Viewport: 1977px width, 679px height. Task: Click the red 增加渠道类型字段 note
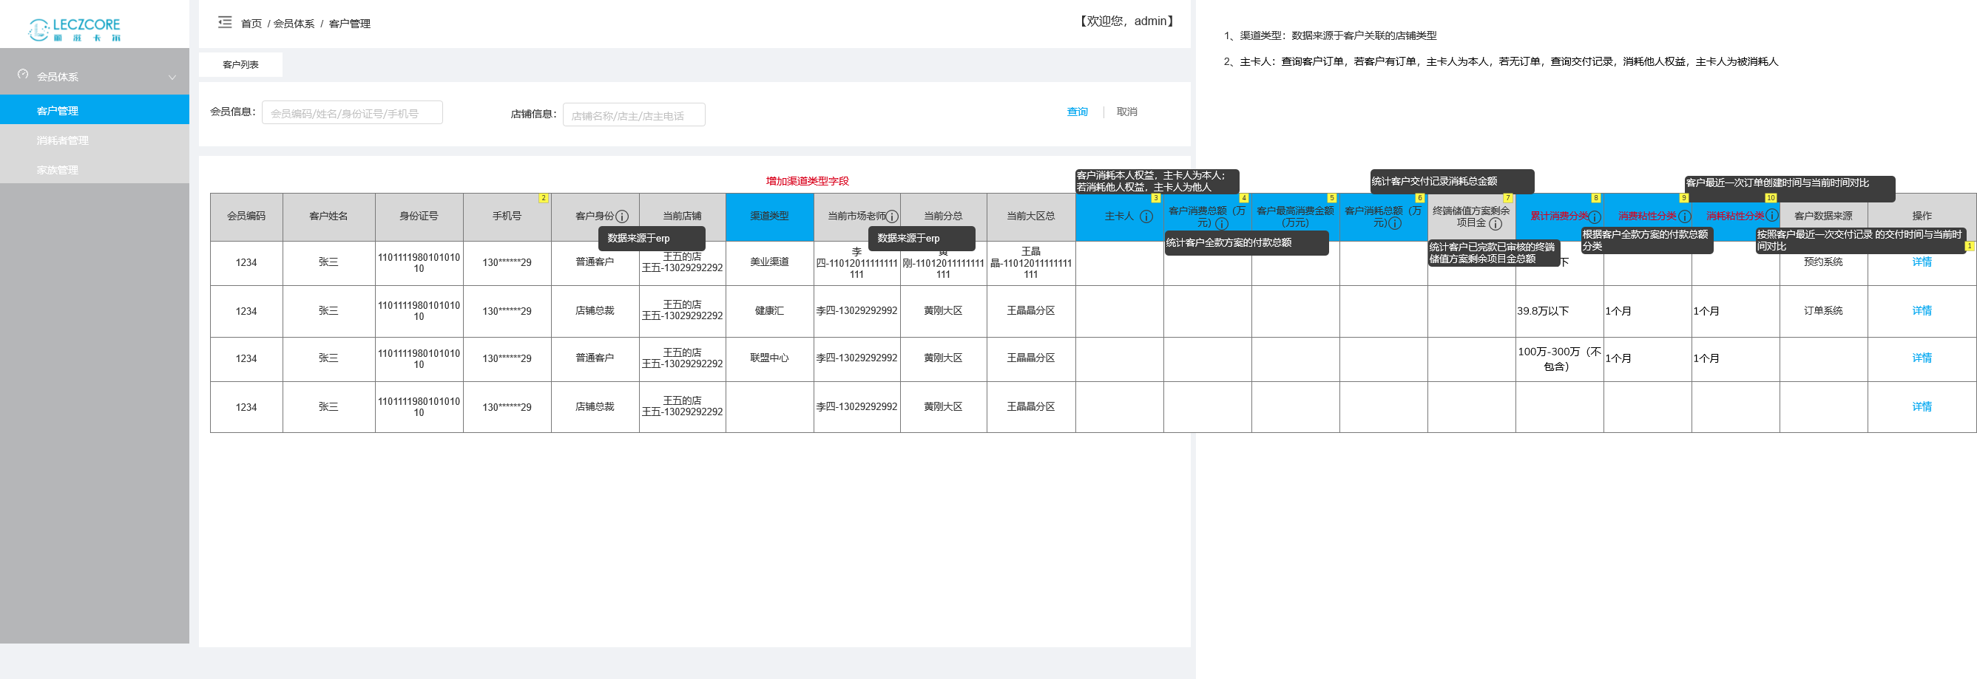pos(808,181)
